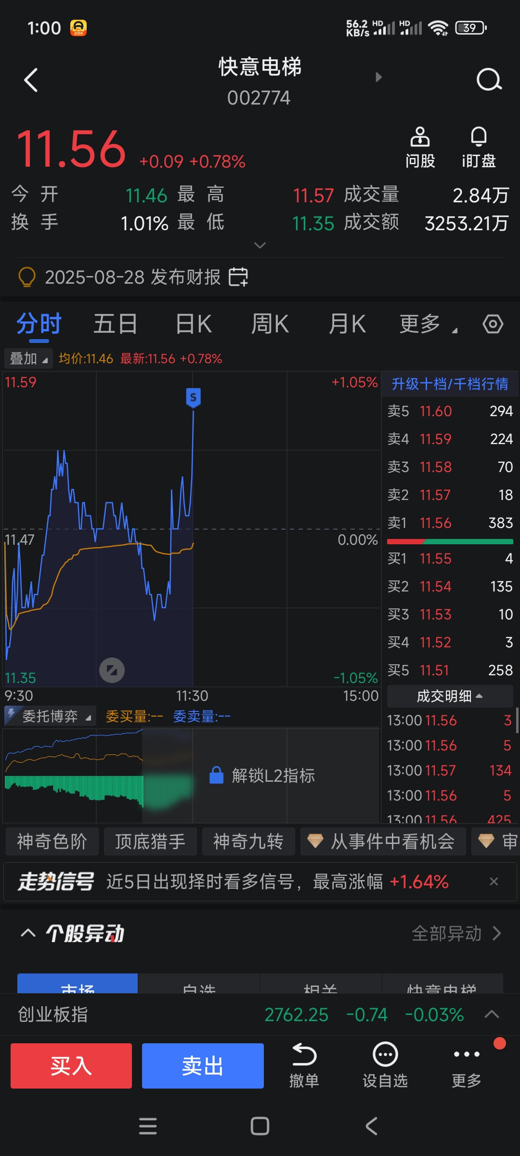Tap sell level 卖2 11.57 row
520x1156 pixels.
tap(450, 495)
